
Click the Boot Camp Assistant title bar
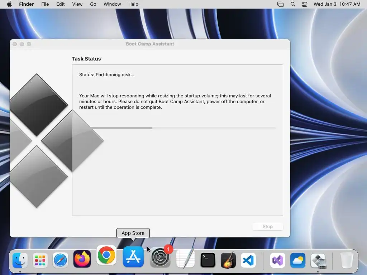pos(150,44)
